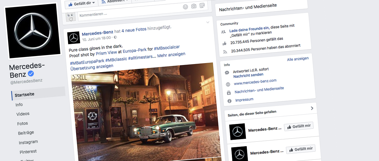Image resolution: width=379 pixels, height=161 pixels.
Task: Click Alle anzeigen in Info box
Action: 298,59
